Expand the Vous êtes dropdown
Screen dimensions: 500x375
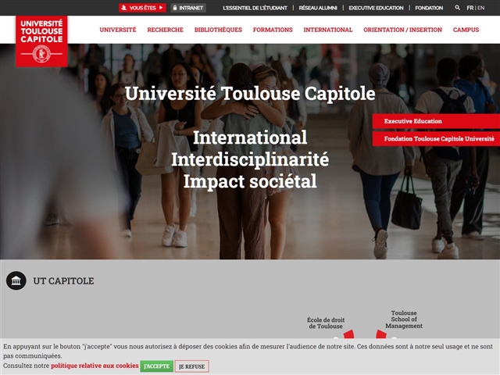click(142, 8)
